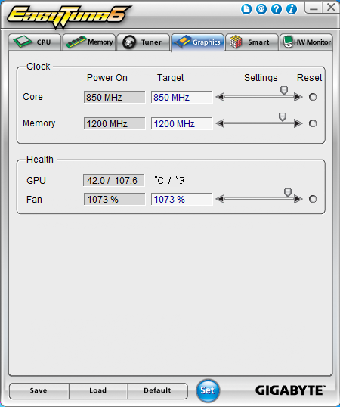Select the Memory reset radio button

coord(313,123)
